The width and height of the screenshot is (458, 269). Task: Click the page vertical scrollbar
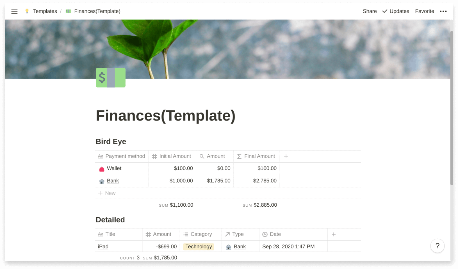pos(451,107)
